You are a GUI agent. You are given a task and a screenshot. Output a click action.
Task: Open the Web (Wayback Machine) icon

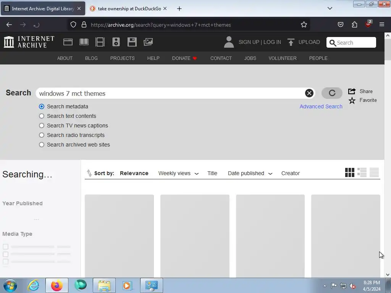click(68, 42)
